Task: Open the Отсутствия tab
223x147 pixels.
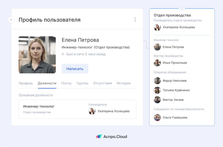Action: coord(102,83)
